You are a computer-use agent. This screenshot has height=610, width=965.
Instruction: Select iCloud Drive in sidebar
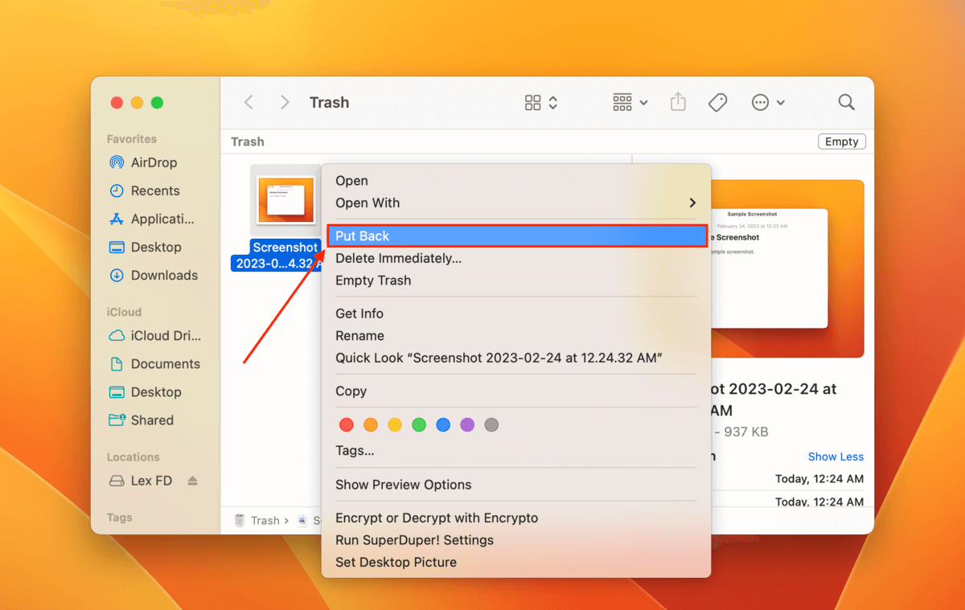[165, 336]
